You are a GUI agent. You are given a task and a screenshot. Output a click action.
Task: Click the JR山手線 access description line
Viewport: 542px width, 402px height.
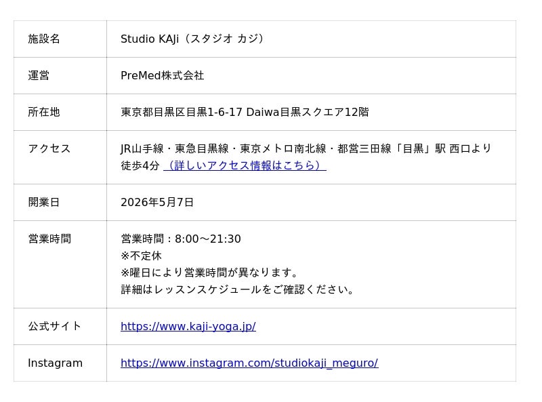click(306, 148)
